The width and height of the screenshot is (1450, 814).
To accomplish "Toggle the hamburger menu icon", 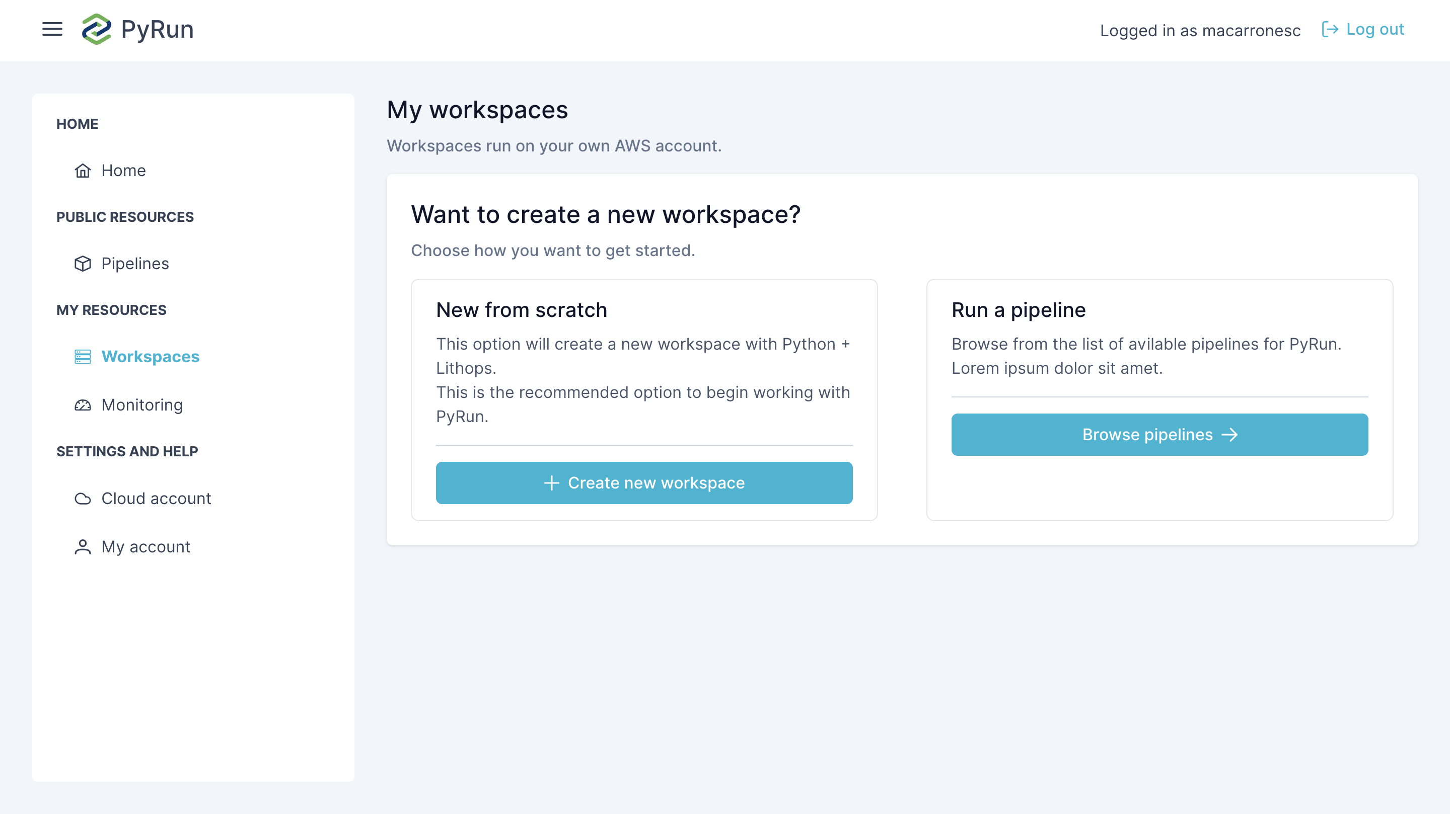I will pos(52,29).
